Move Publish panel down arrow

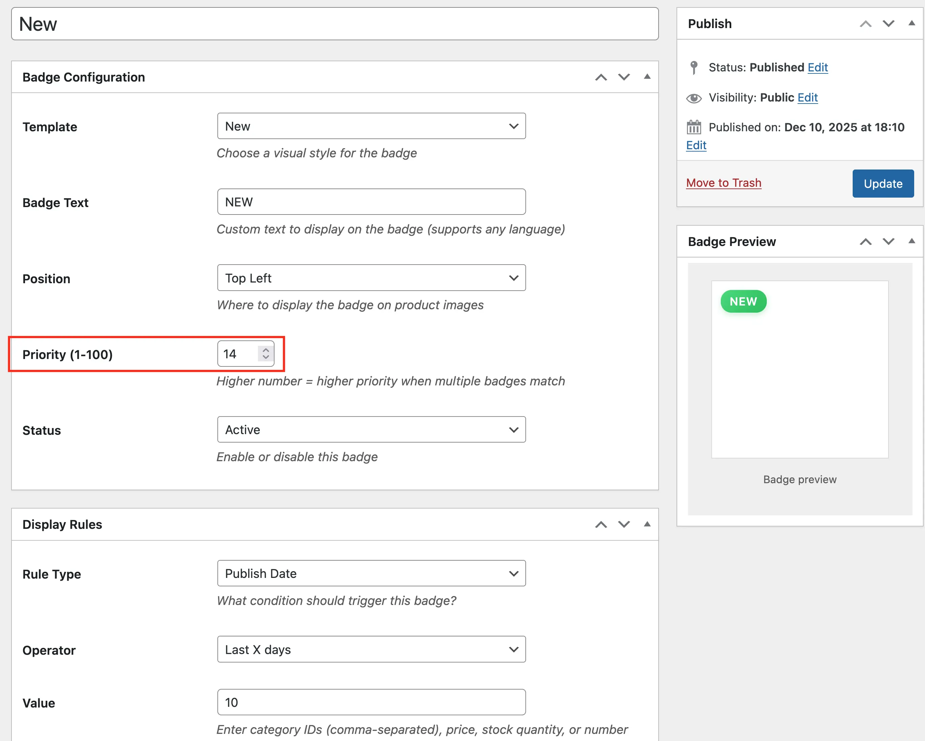(x=888, y=24)
